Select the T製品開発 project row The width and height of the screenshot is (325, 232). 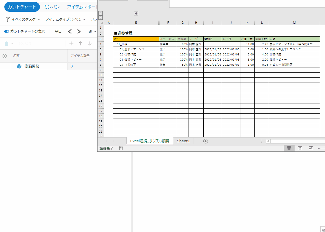tap(31, 66)
